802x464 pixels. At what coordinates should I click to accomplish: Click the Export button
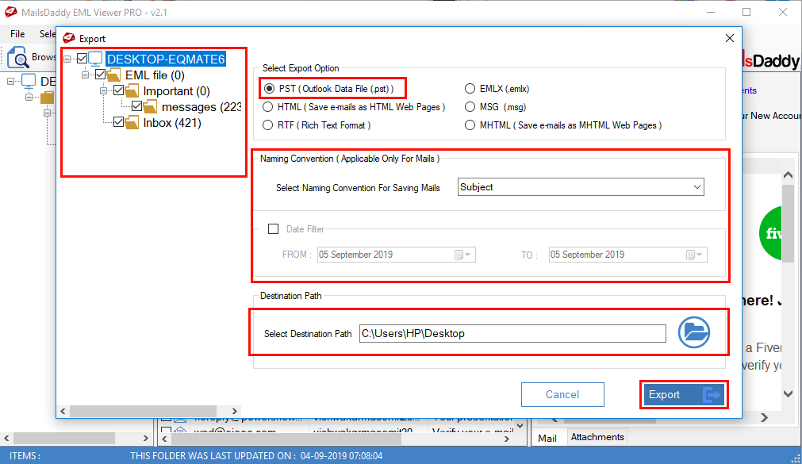[684, 394]
